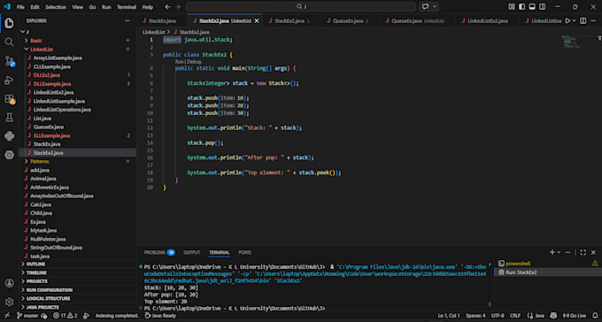This screenshot has width=602, height=322.
Task: Close the bottom panel with X
Action: (x=593, y=252)
